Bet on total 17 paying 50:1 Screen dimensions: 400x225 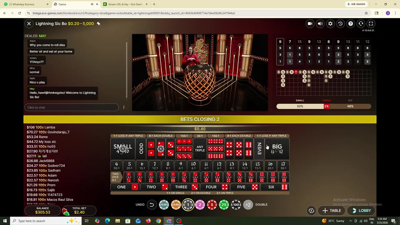(283, 166)
